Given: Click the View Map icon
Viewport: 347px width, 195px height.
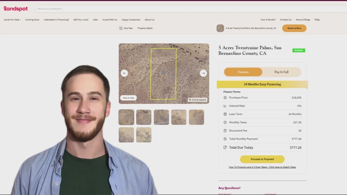Looking at the screenshot, I should 121,28.
